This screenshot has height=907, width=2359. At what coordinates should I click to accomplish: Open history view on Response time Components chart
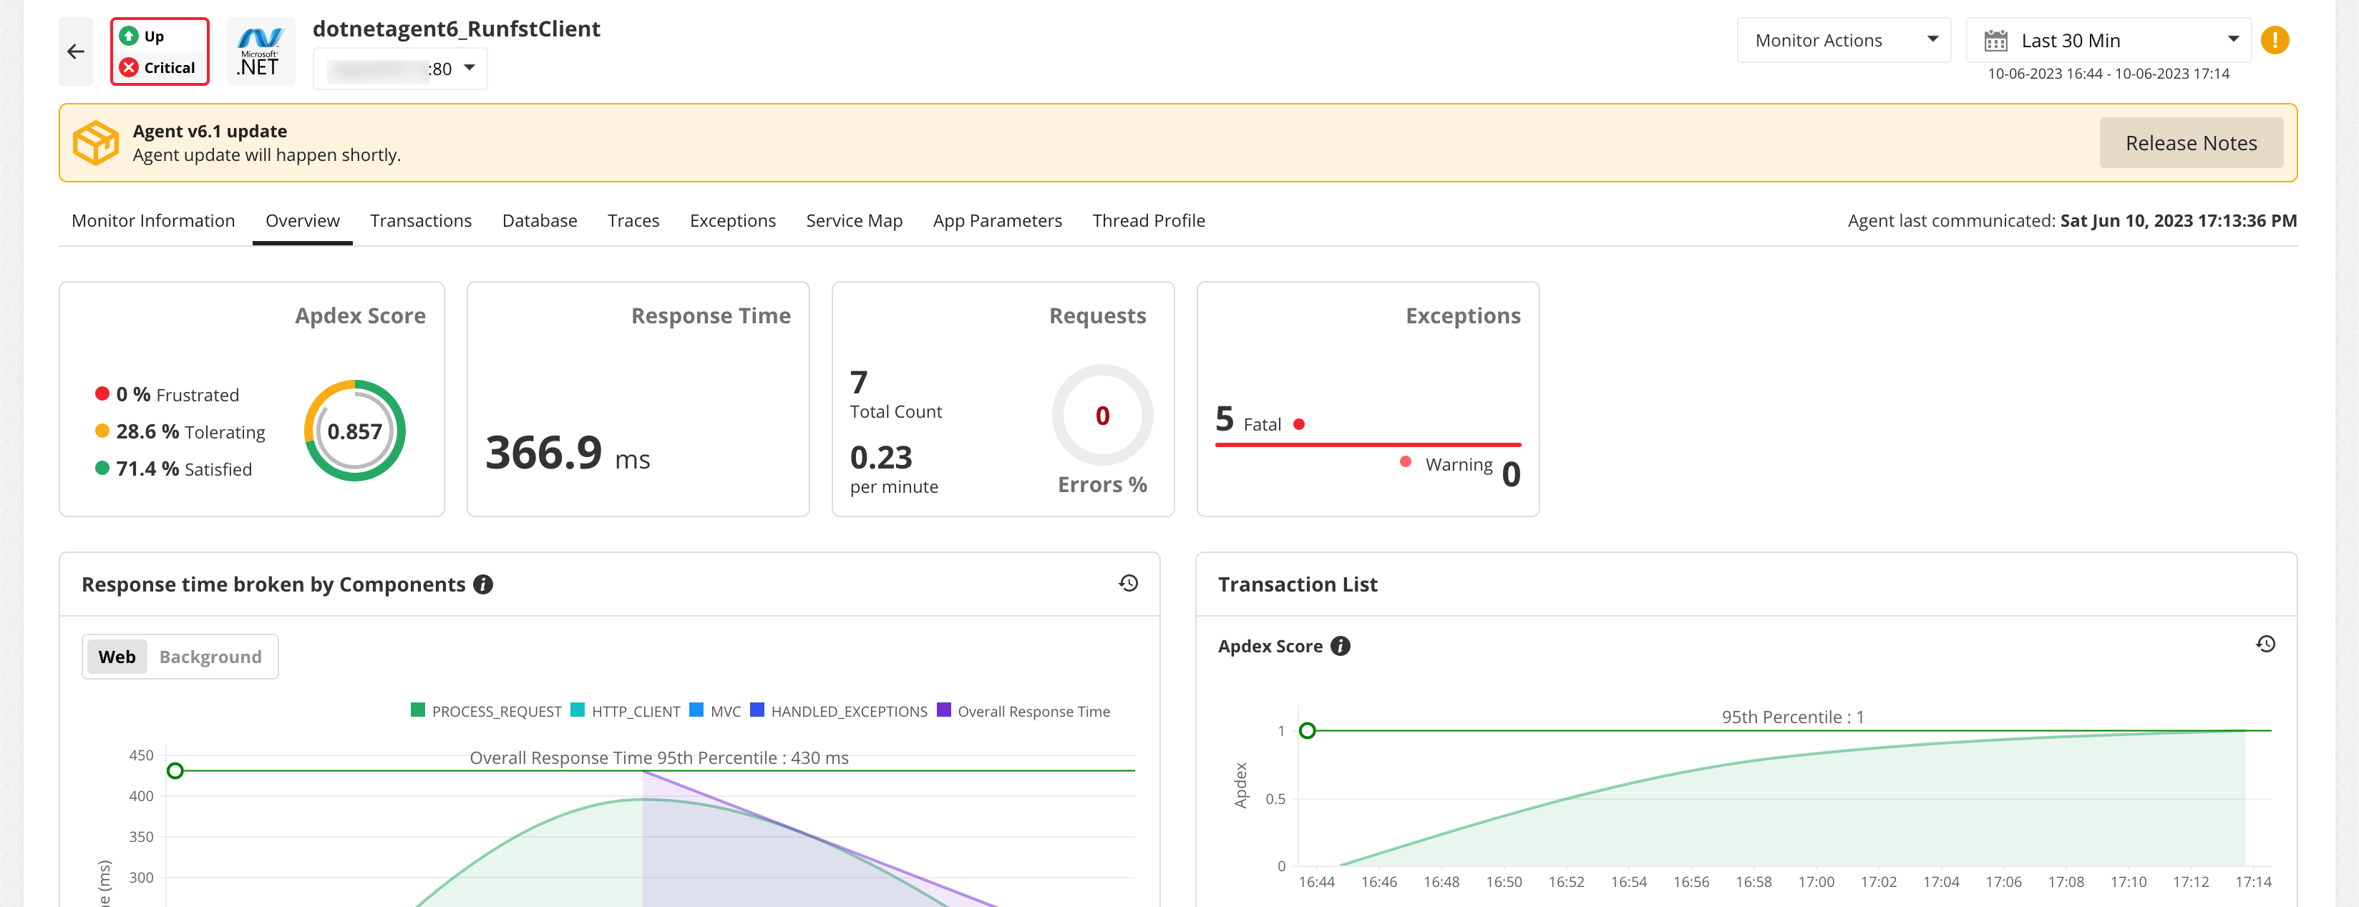(1129, 583)
